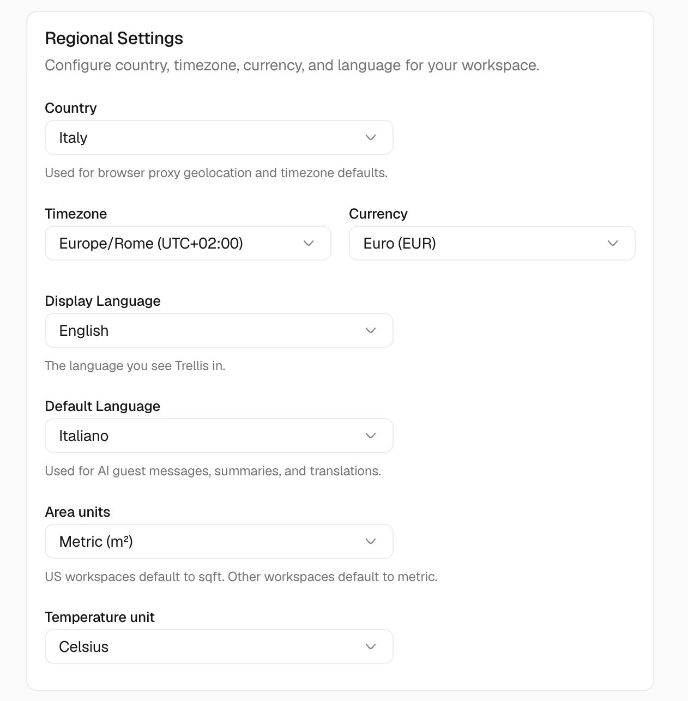Click the Regional Settings heading
This screenshot has height=701, width=688.
point(114,39)
